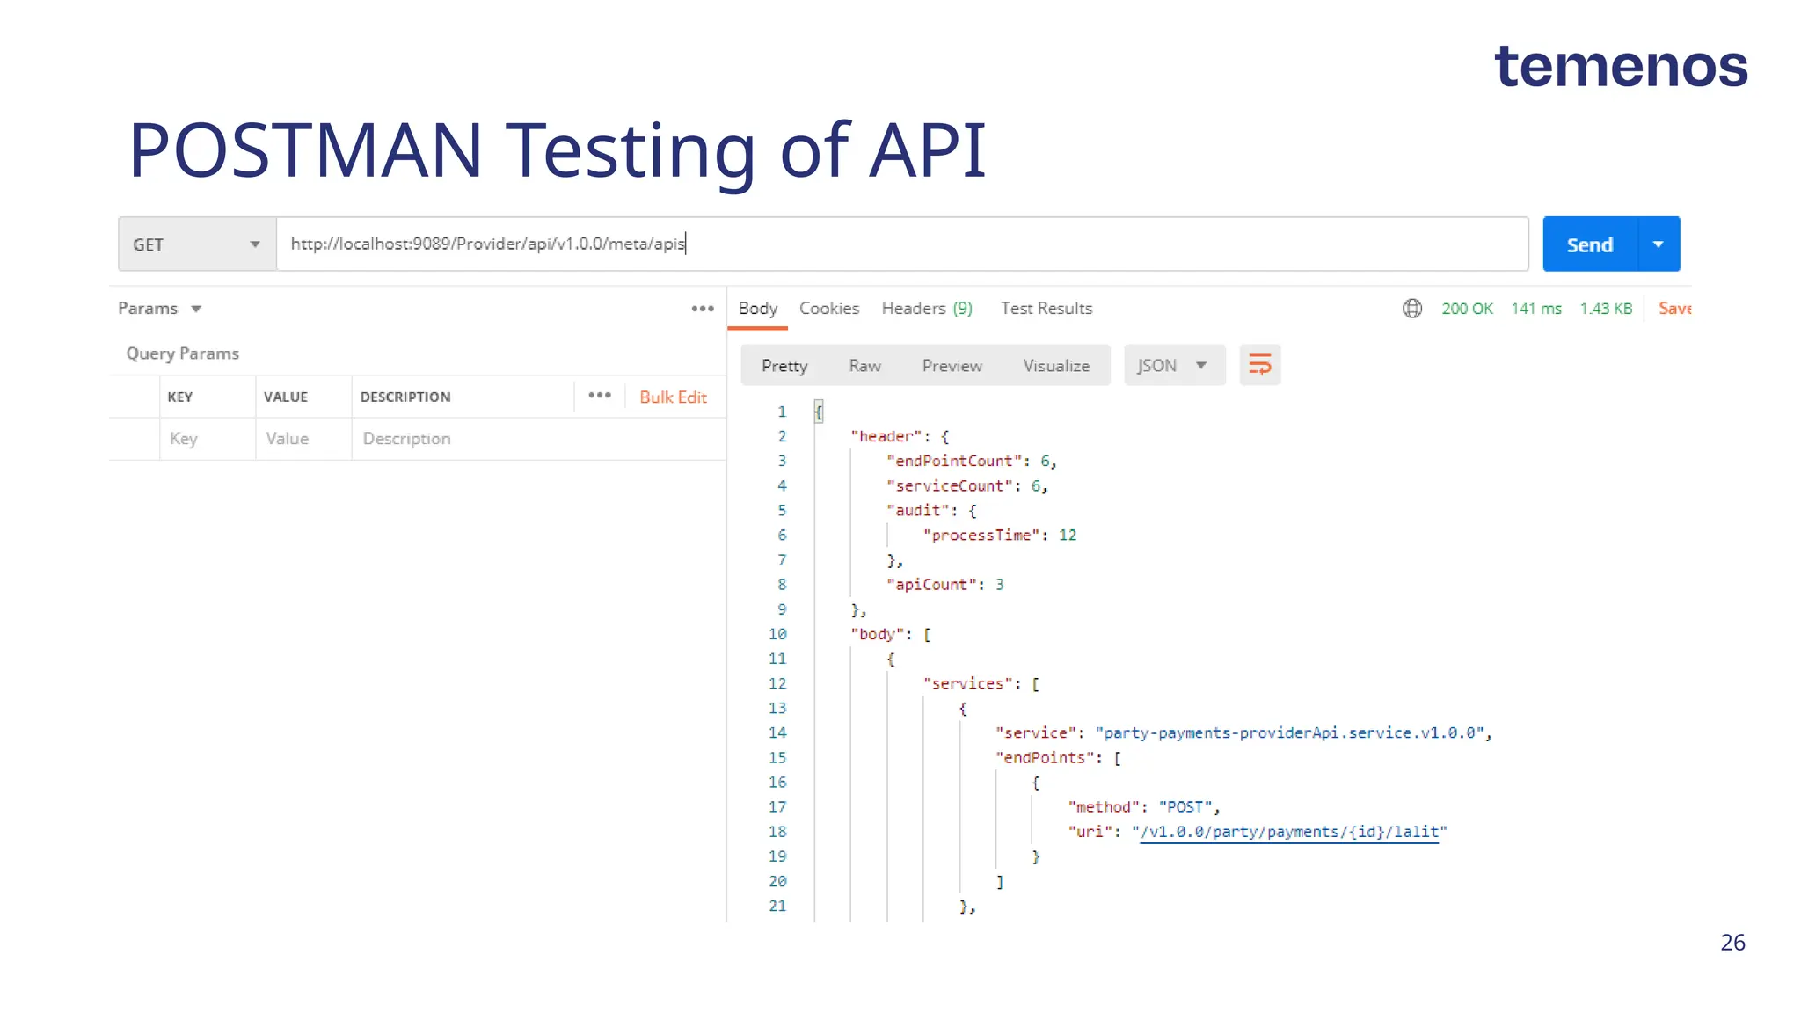1801x1013 pixels.
Task: Select the Body response tab
Action: coord(757,309)
